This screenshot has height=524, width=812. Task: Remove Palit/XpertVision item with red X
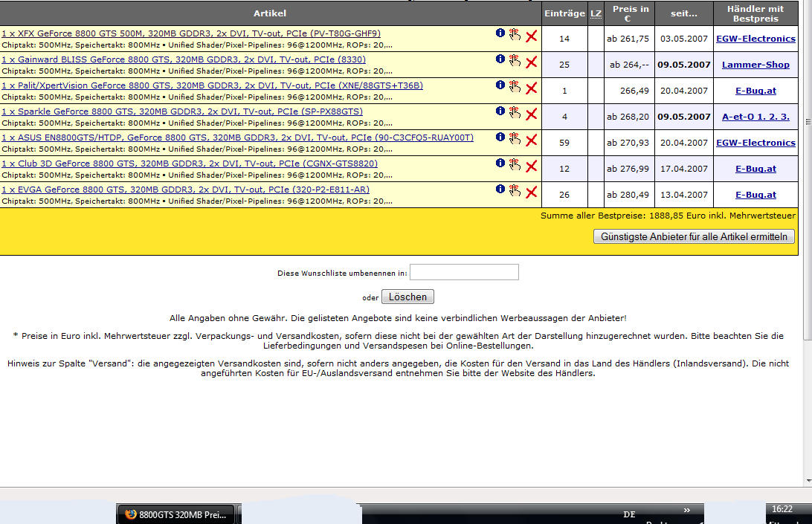[x=532, y=88]
